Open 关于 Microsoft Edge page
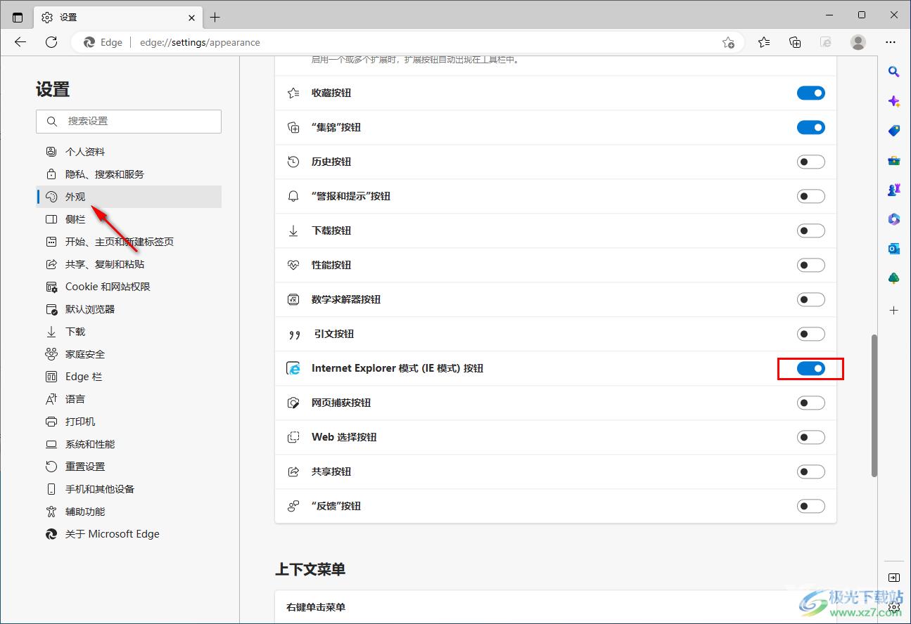 pyautogui.click(x=129, y=534)
